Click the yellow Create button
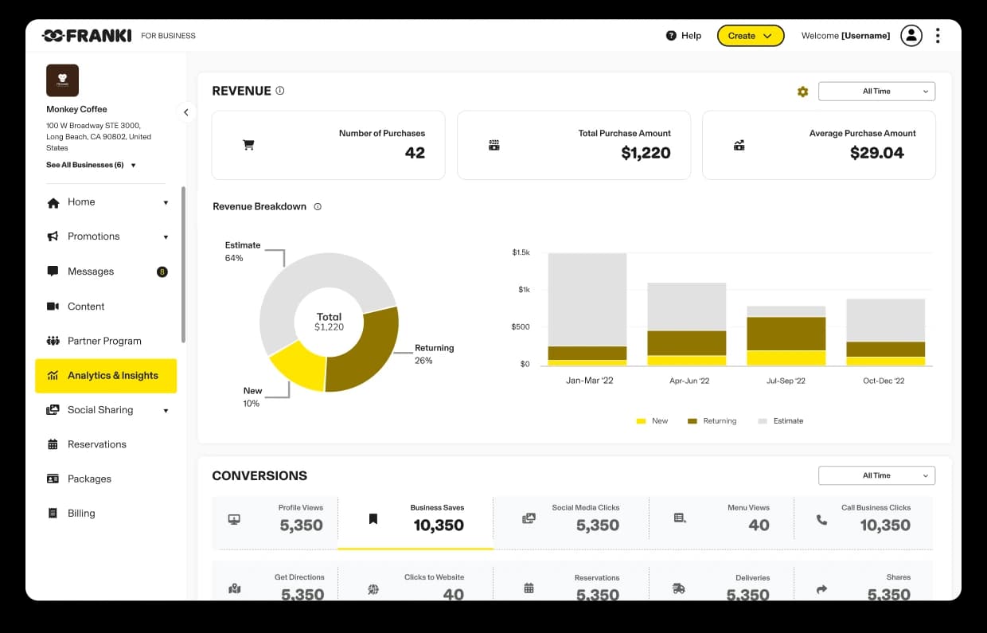Screen dimensions: 987x633 (750, 35)
